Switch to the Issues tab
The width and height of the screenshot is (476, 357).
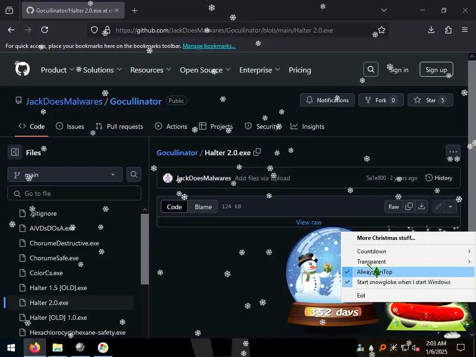click(x=70, y=126)
